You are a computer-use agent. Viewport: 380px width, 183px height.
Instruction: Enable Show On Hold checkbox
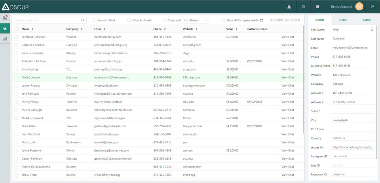pos(93,20)
